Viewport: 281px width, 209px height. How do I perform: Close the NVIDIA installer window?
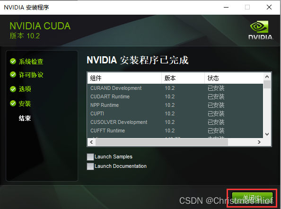(x=269, y=7)
